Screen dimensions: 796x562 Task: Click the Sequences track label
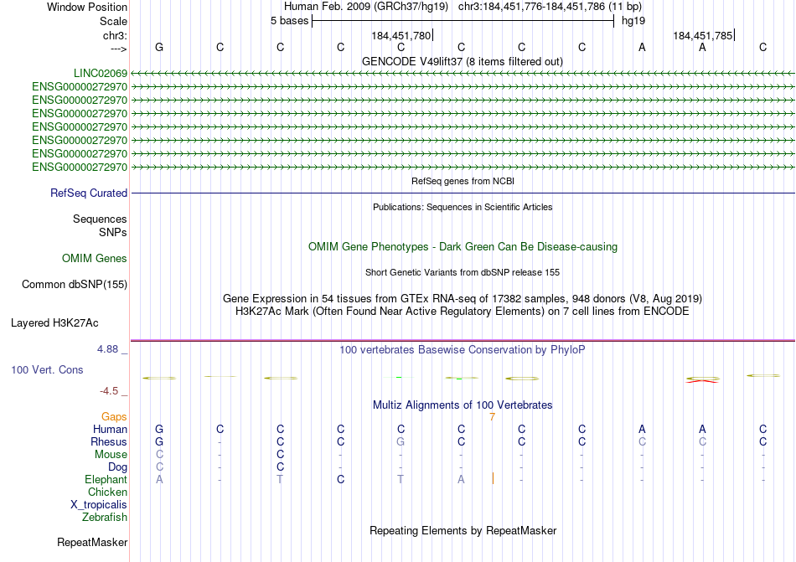(100, 219)
